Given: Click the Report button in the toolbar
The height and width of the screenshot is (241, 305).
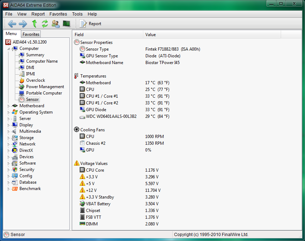Looking at the screenshot, I should [x=91, y=24].
